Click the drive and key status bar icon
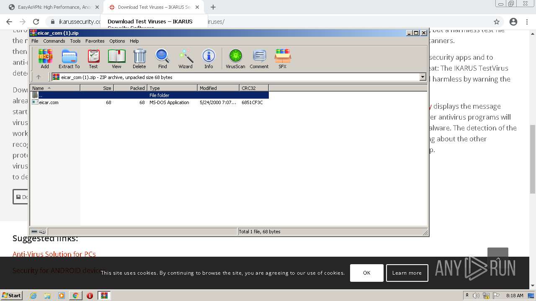 pos(39,232)
